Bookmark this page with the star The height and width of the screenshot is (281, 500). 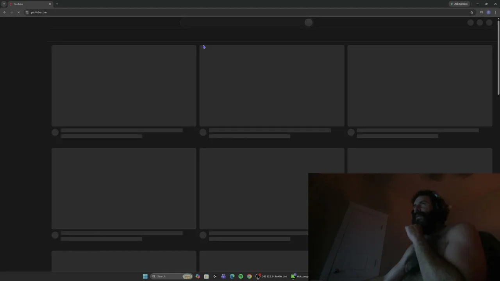[x=471, y=12]
